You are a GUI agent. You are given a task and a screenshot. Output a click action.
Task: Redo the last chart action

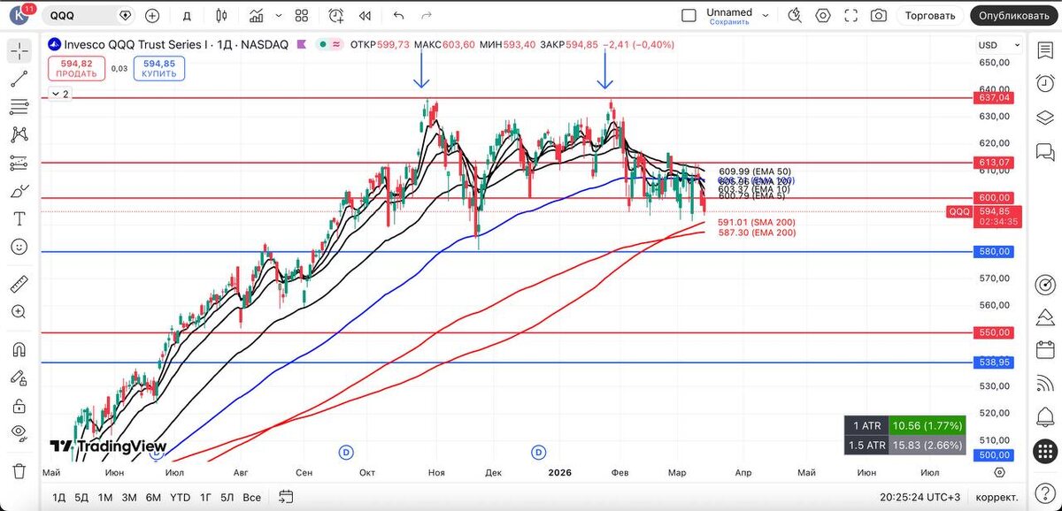click(427, 15)
